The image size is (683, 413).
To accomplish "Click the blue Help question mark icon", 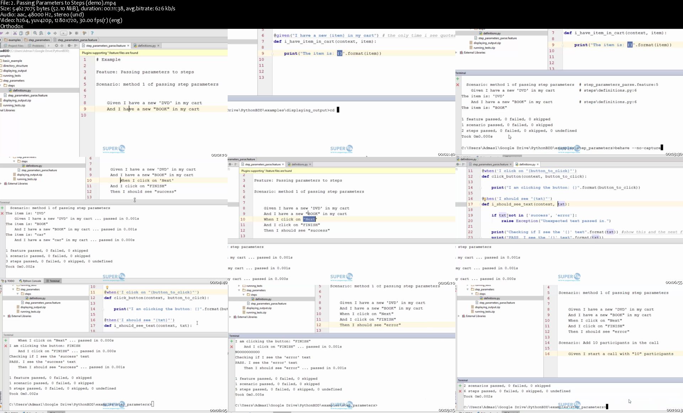I will [x=92, y=33].
